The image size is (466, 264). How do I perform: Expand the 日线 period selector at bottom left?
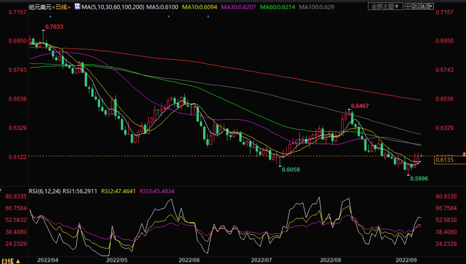click(10, 261)
